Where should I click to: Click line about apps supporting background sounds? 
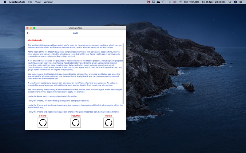58,101
